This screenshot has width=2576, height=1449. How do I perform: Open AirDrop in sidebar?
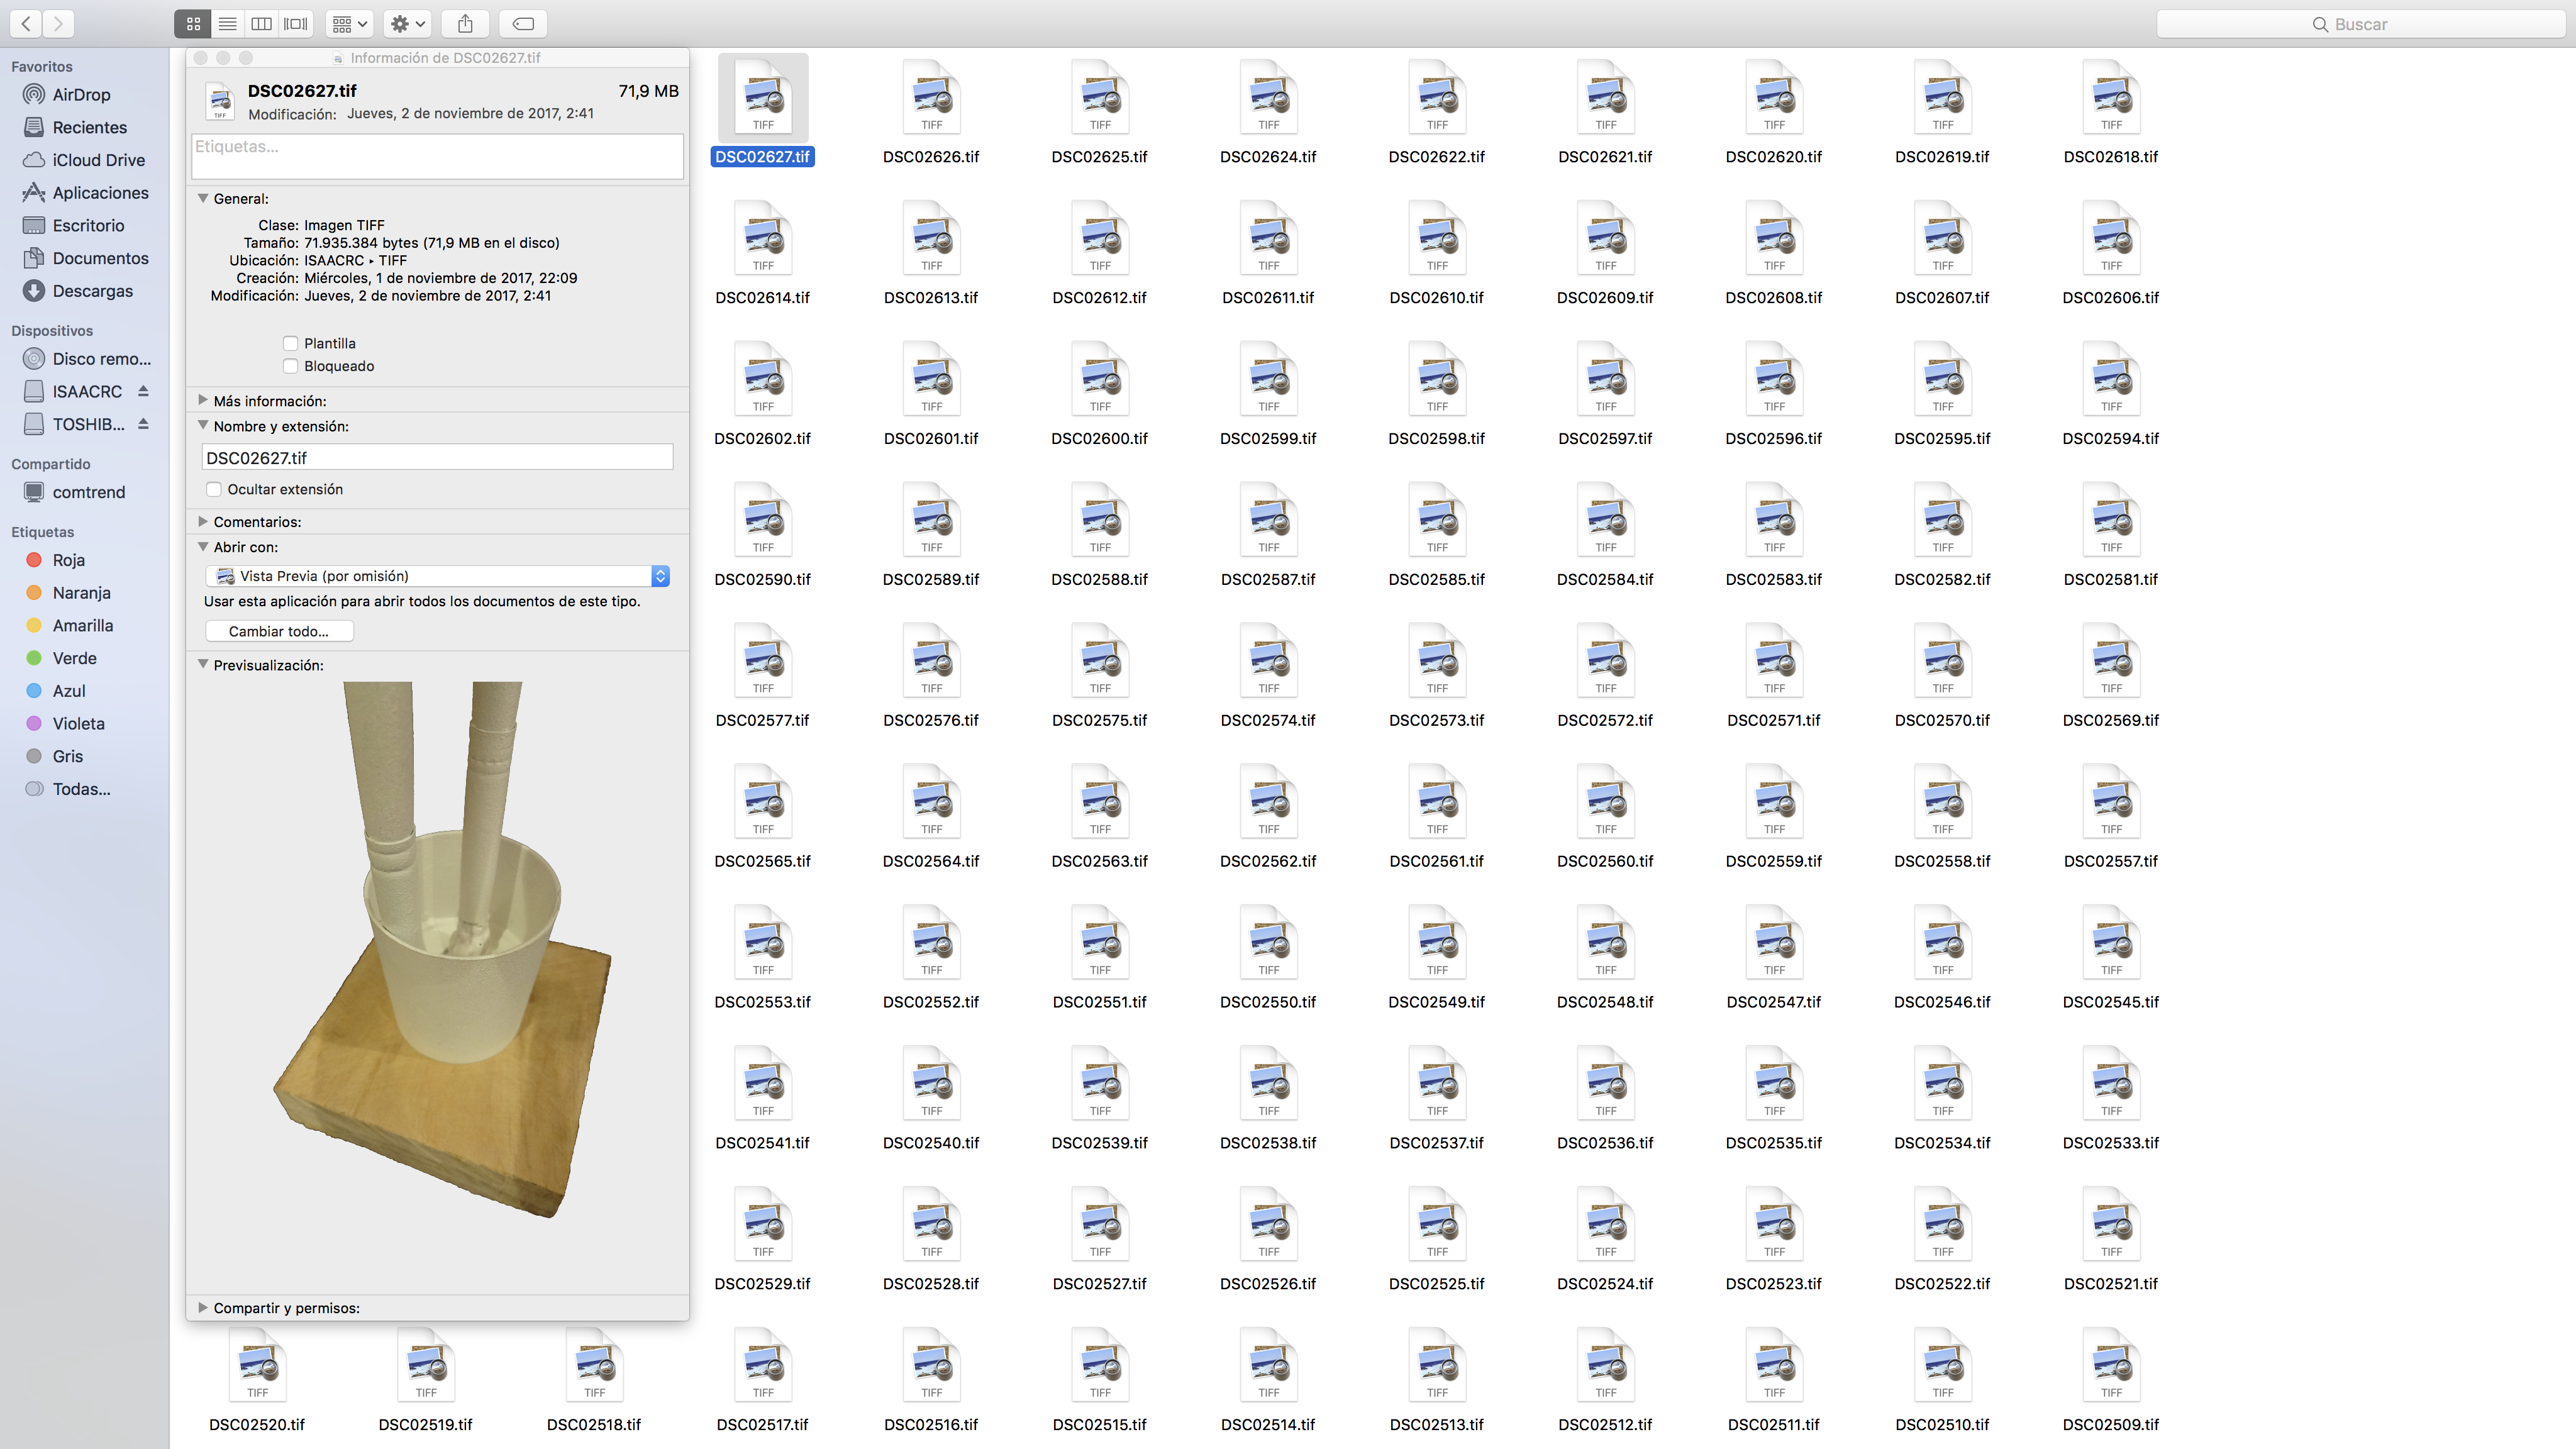tap(81, 95)
